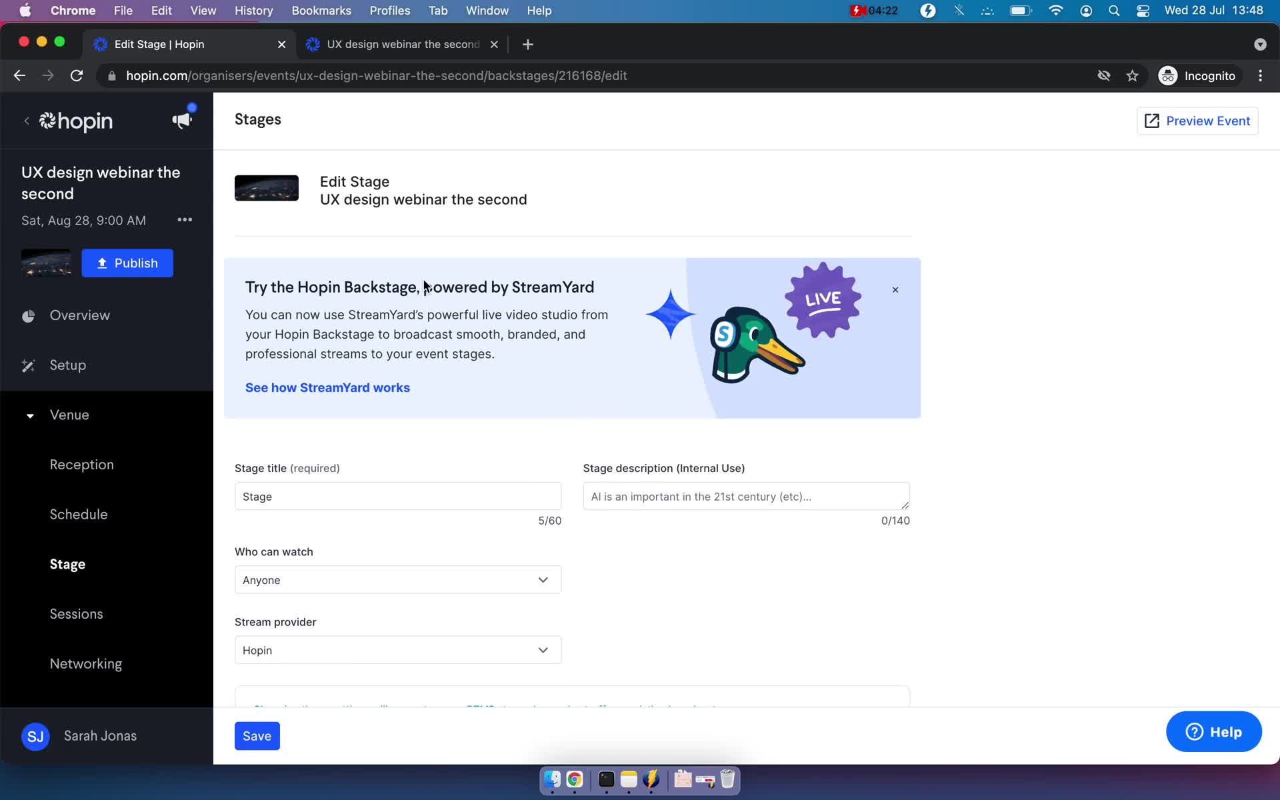Click the Setup magic wand icon
The image size is (1280, 800).
pyautogui.click(x=28, y=365)
